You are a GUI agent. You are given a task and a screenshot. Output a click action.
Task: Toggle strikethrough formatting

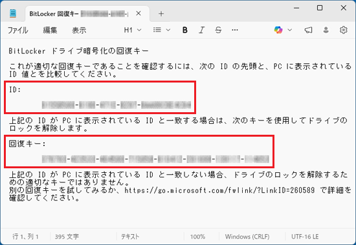point(218,30)
